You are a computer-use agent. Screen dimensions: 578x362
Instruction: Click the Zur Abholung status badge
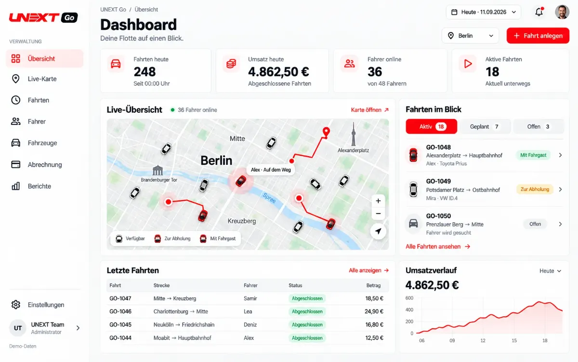coord(535,189)
